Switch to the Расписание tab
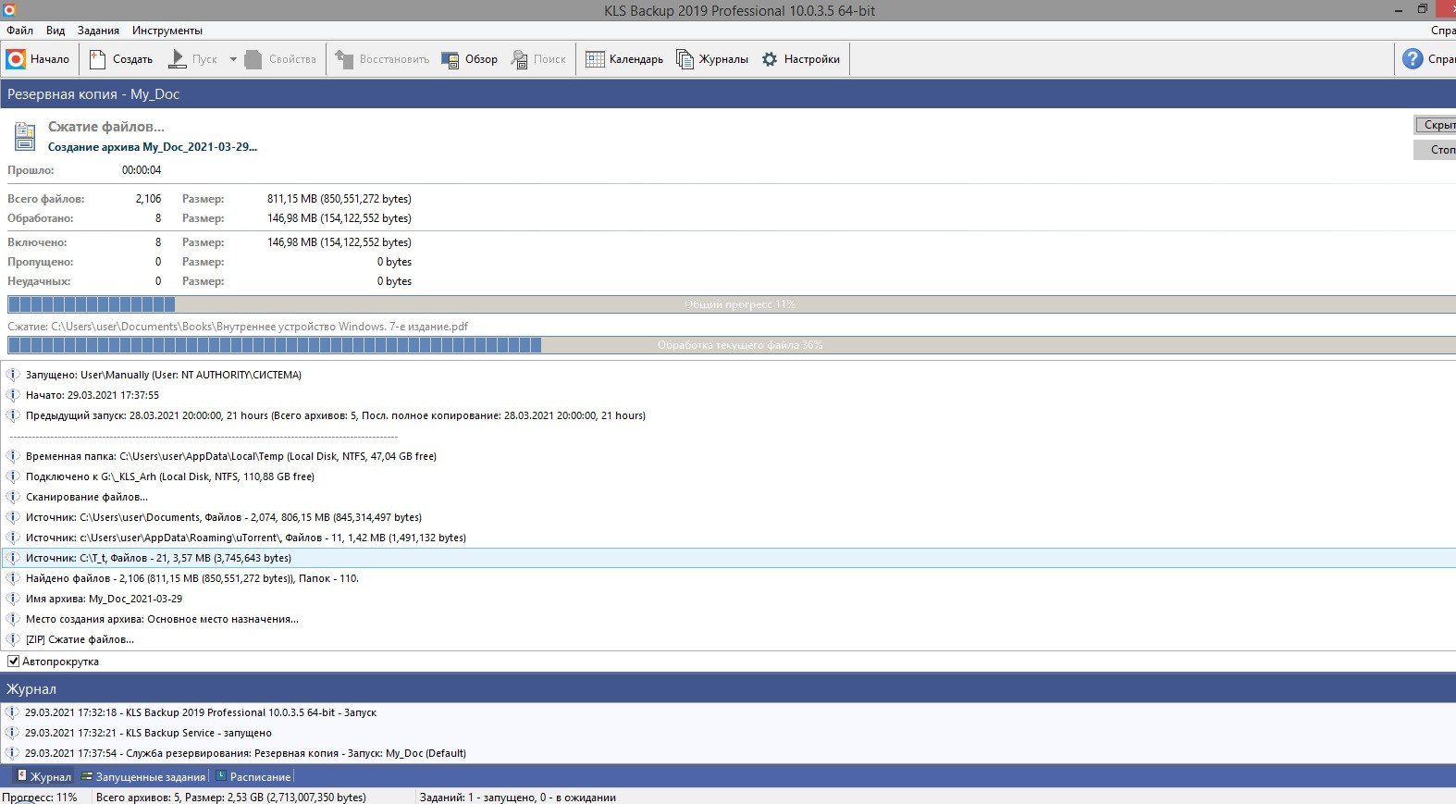 (254, 777)
